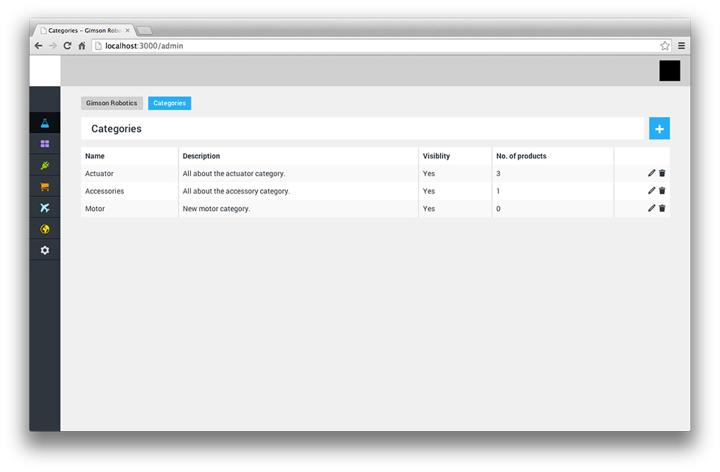Click the browser forward arrow
Image resolution: width=720 pixels, height=472 pixels.
click(53, 46)
